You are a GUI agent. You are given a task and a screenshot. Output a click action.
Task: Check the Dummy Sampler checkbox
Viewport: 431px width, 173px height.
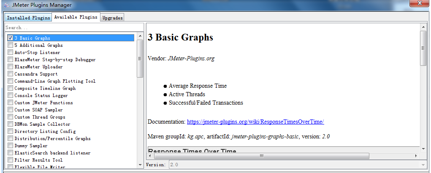point(10,145)
